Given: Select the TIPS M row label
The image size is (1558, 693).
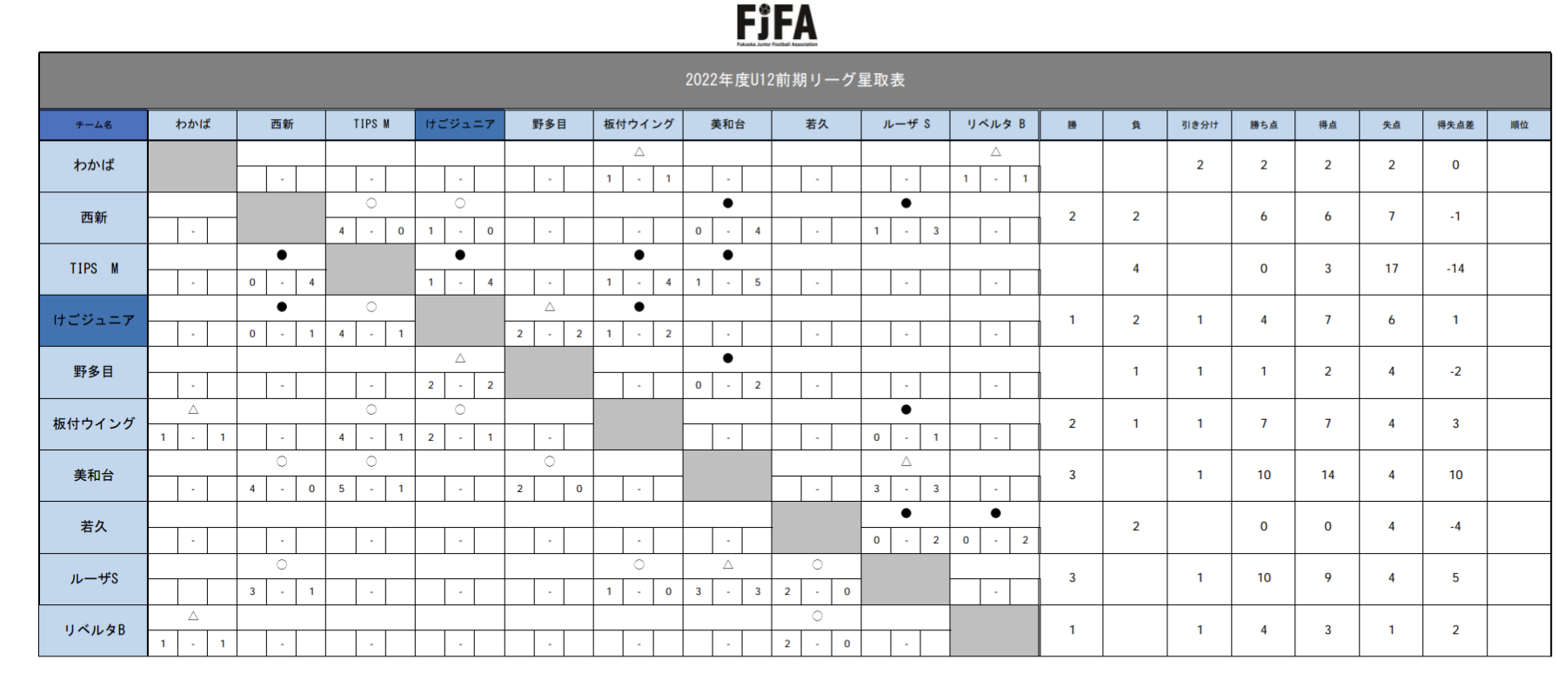Looking at the screenshot, I should point(93,269).
